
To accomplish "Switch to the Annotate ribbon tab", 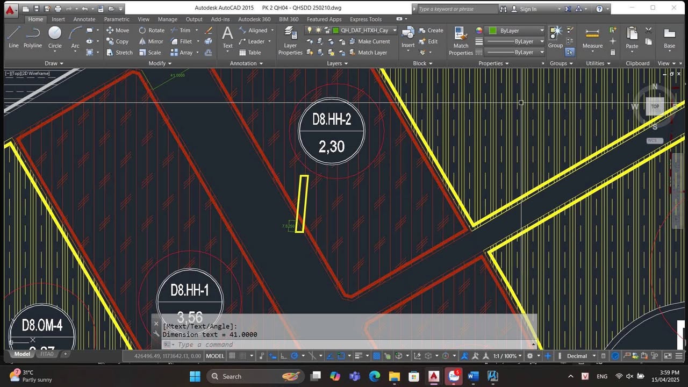I will click(84, 19).
